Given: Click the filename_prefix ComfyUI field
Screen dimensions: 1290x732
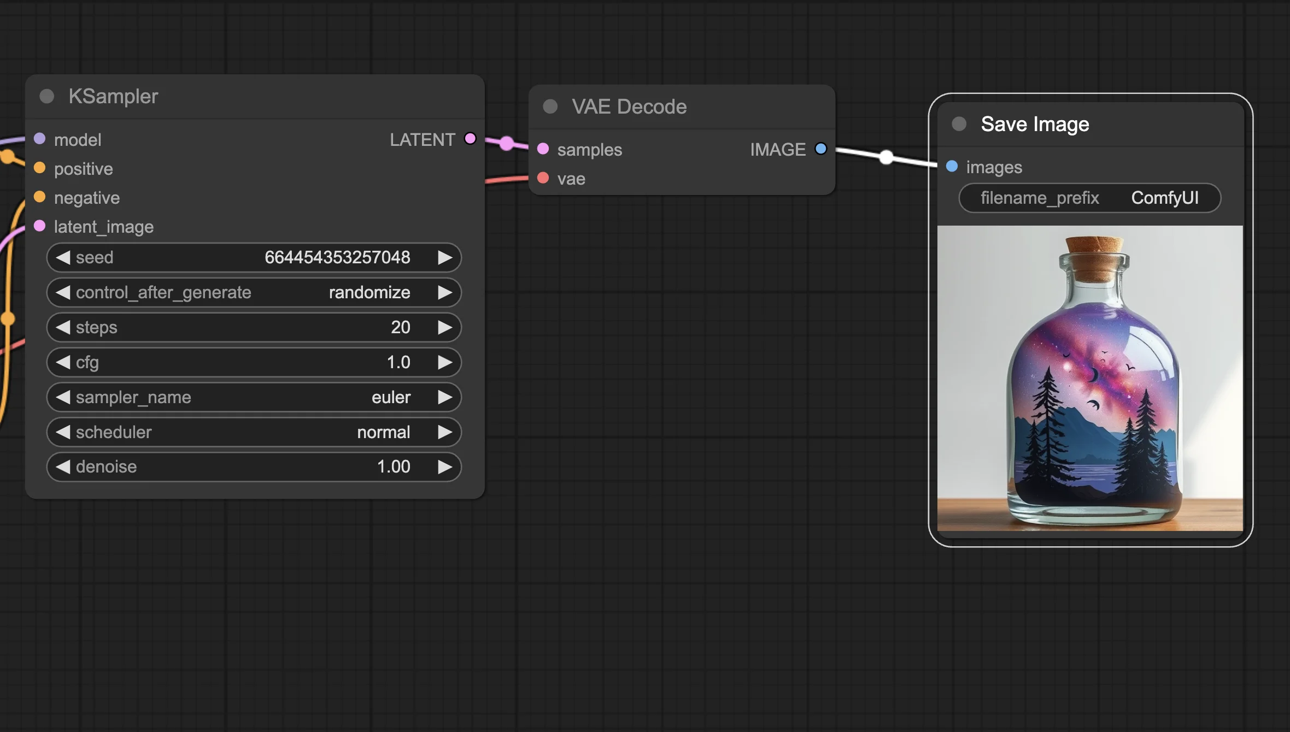Looking at the screenshot, I should (x=1089, y=198).
